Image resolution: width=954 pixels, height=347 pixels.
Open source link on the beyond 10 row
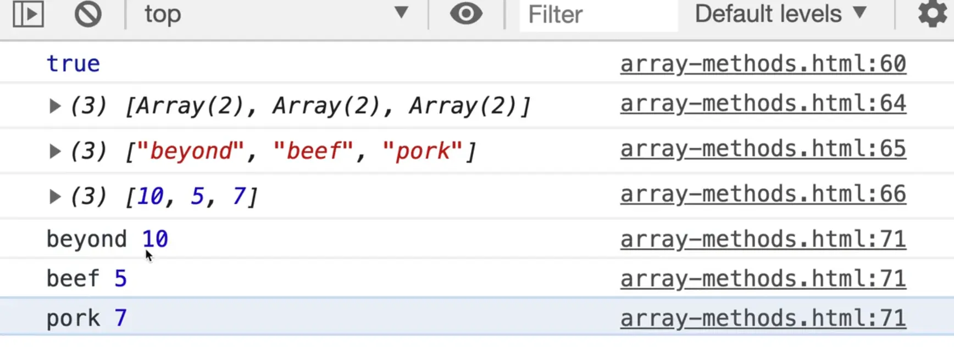coord(763,239)
